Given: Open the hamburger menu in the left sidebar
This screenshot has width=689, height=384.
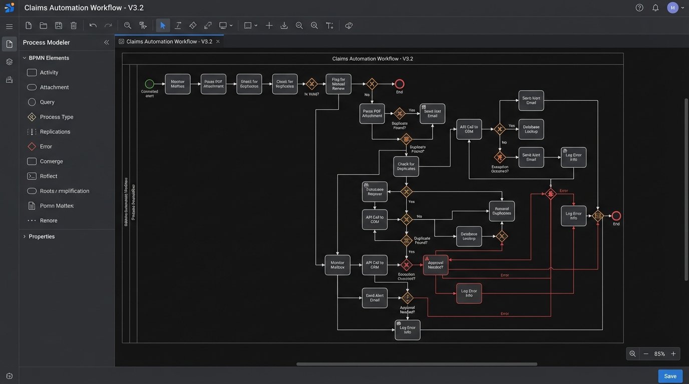Looking at the screenshot, I should 9,26.
